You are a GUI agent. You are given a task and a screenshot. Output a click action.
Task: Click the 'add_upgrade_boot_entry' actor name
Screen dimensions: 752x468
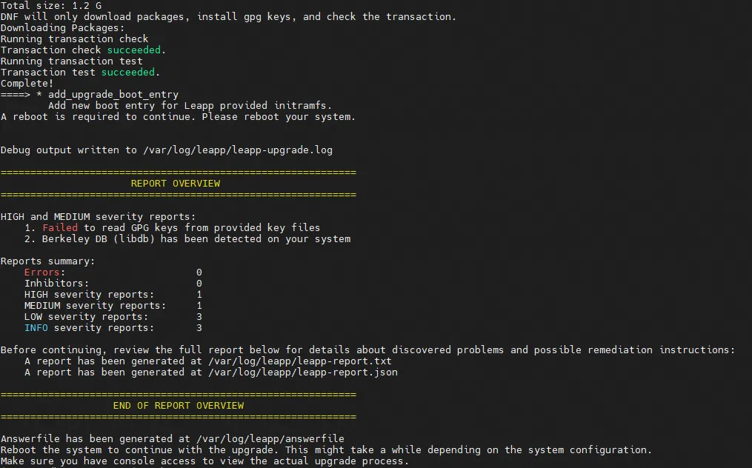(x=113, y=95)
